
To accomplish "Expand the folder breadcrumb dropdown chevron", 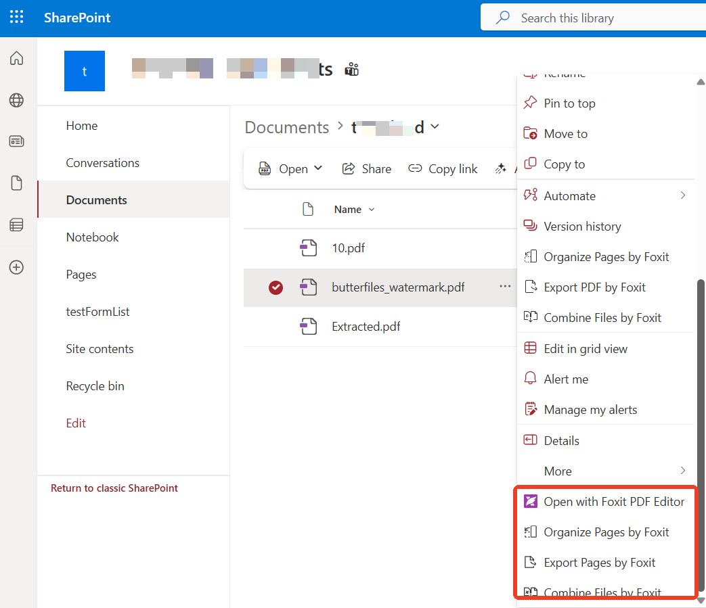I will click(x=435, y=127).
